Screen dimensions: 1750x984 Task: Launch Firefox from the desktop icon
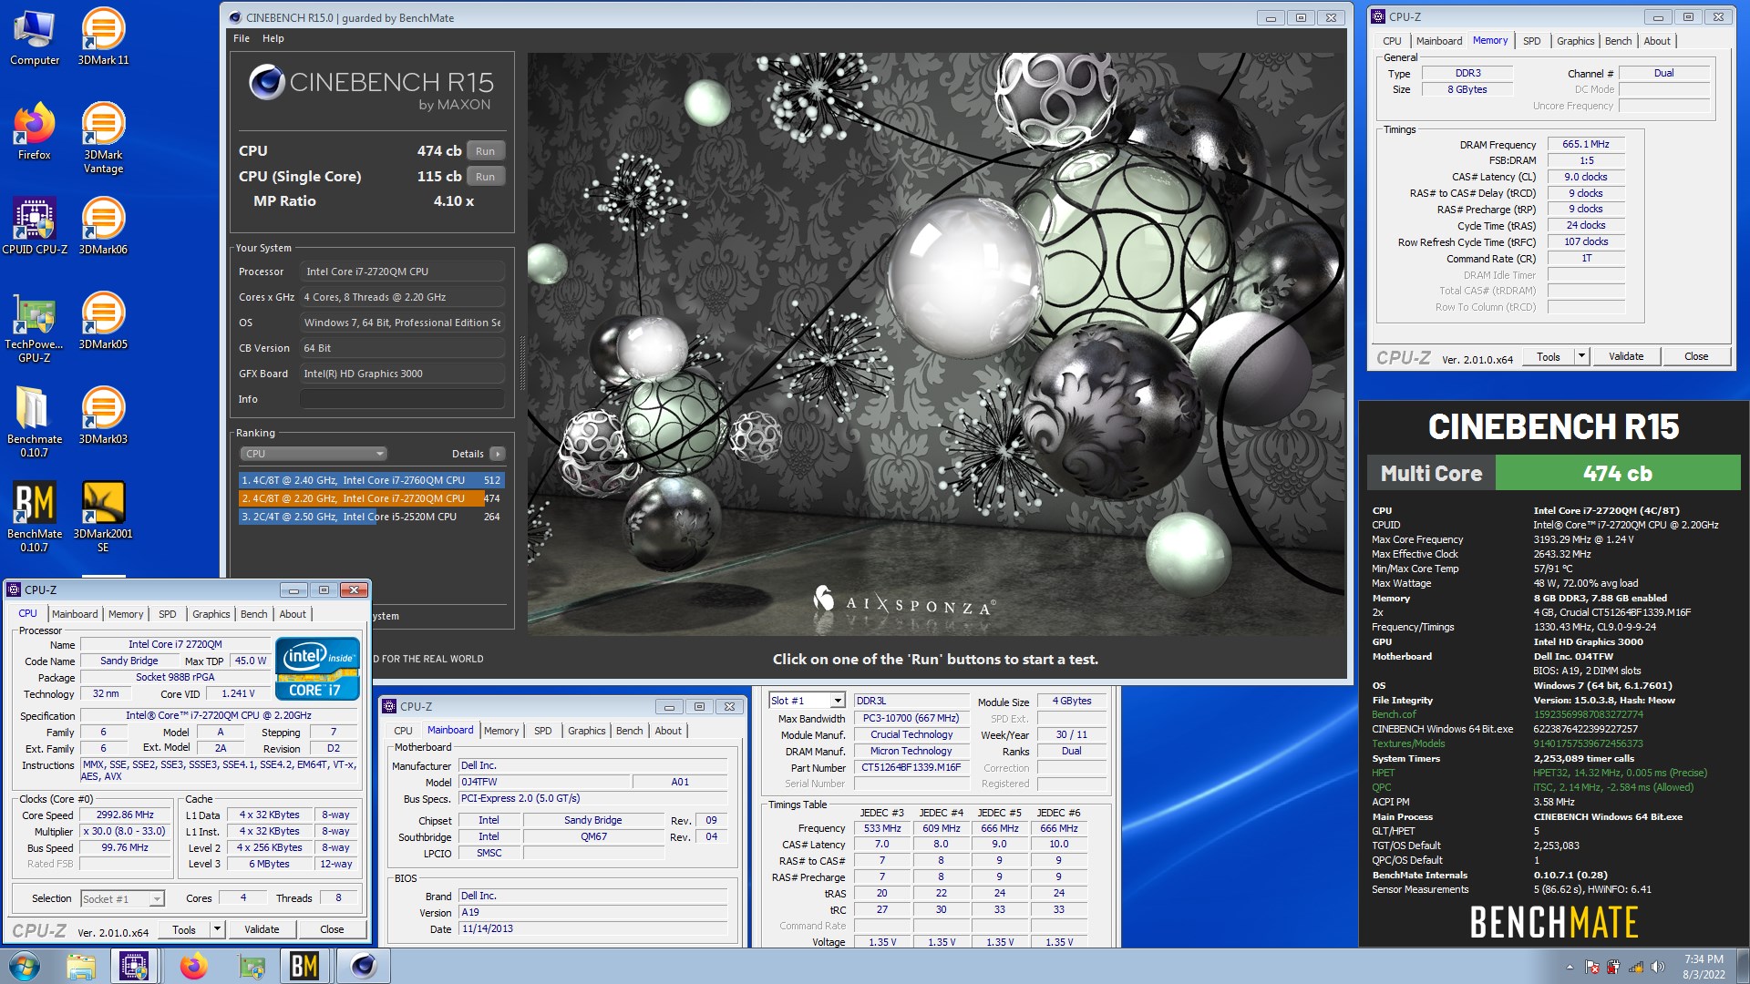pos(35,132)
